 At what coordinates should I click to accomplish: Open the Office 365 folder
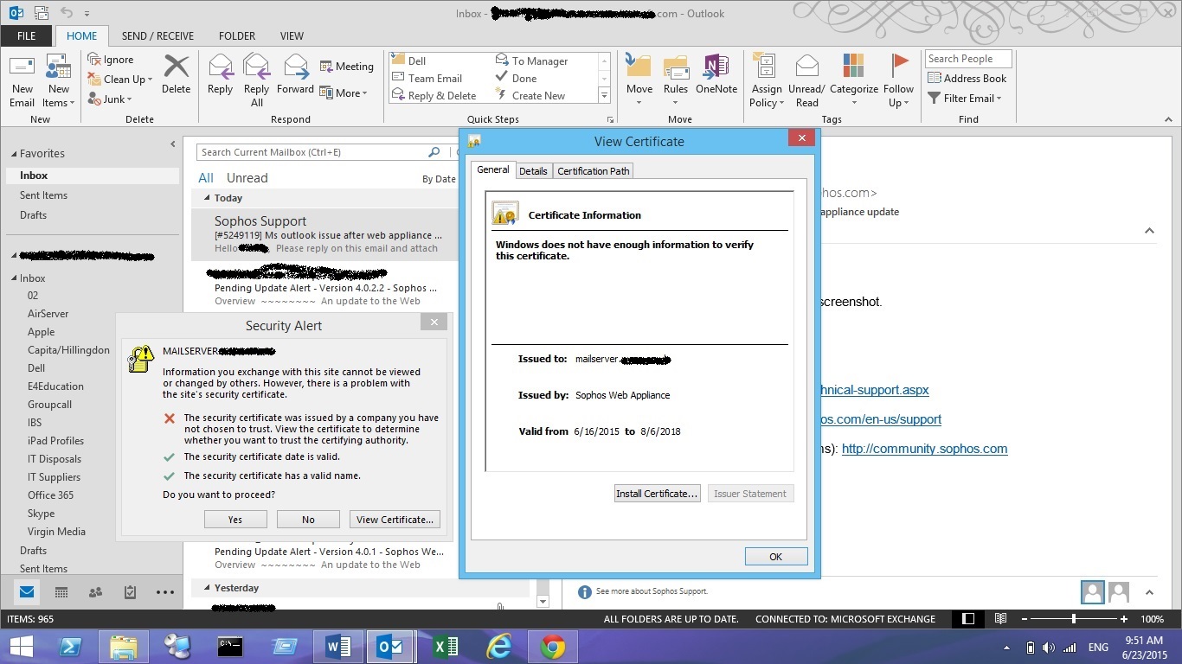click(x=50, y=495)
